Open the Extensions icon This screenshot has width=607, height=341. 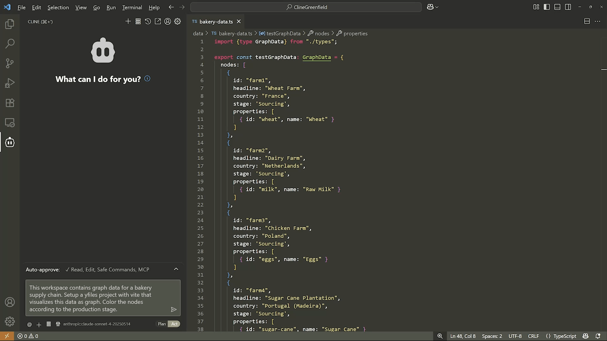tap(10, 103)
